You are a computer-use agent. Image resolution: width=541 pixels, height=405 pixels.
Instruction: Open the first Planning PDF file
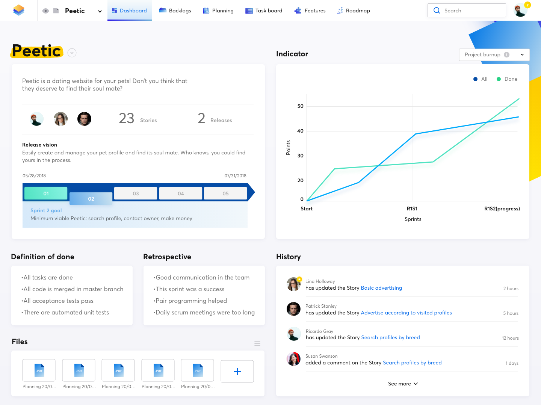(x=39, y=370)
